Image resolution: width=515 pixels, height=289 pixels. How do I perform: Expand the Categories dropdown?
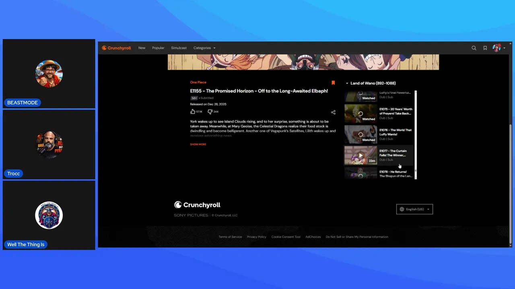tap(204, 48)
